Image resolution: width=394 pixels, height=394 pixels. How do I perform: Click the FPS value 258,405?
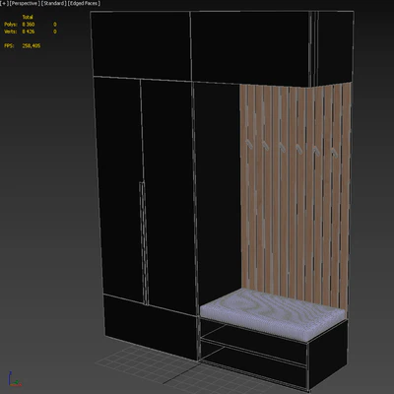tap(32, 46)
